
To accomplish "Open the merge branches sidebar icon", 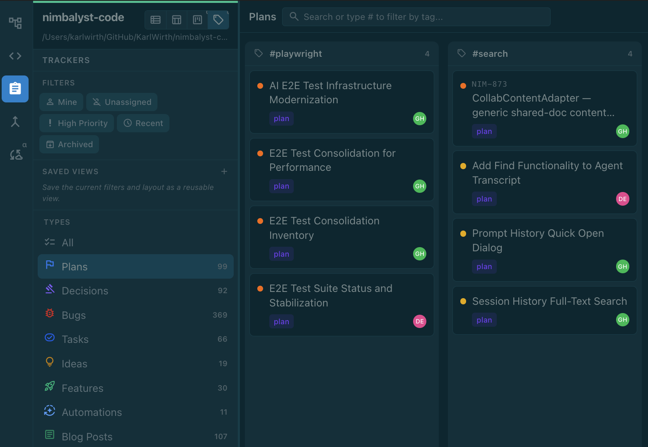I will 15,121.
